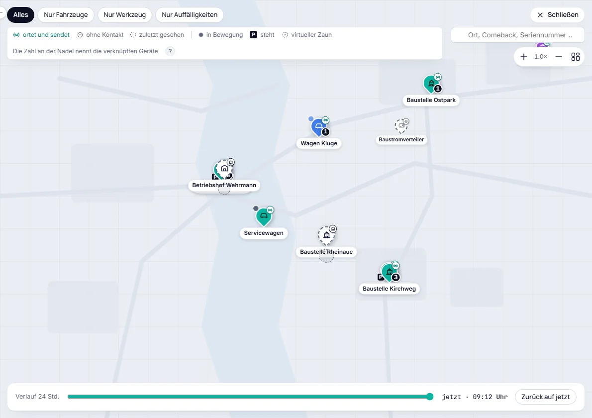Grab the timeline slider handle at jetzt
This screenshot has height=418, width=592.
click(x=430, y=397)
